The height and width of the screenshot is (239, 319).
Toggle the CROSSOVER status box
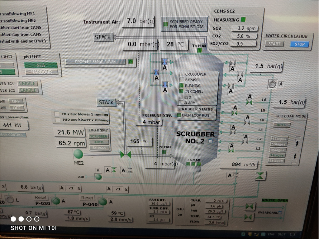pyautogui.click(x=182, y=74)
